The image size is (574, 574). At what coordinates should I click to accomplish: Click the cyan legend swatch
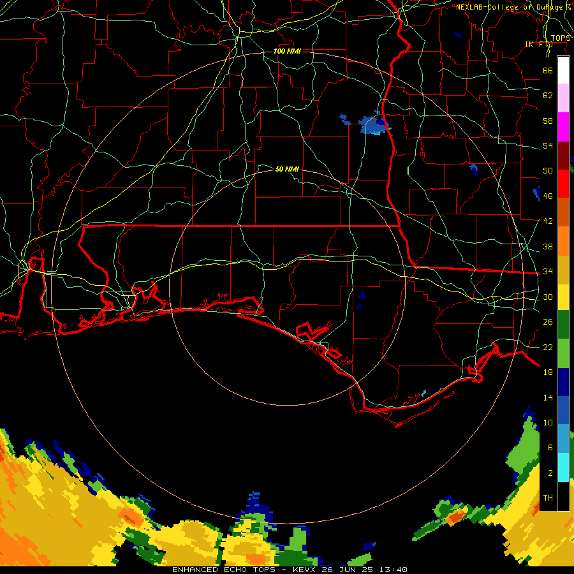[563, 467]
